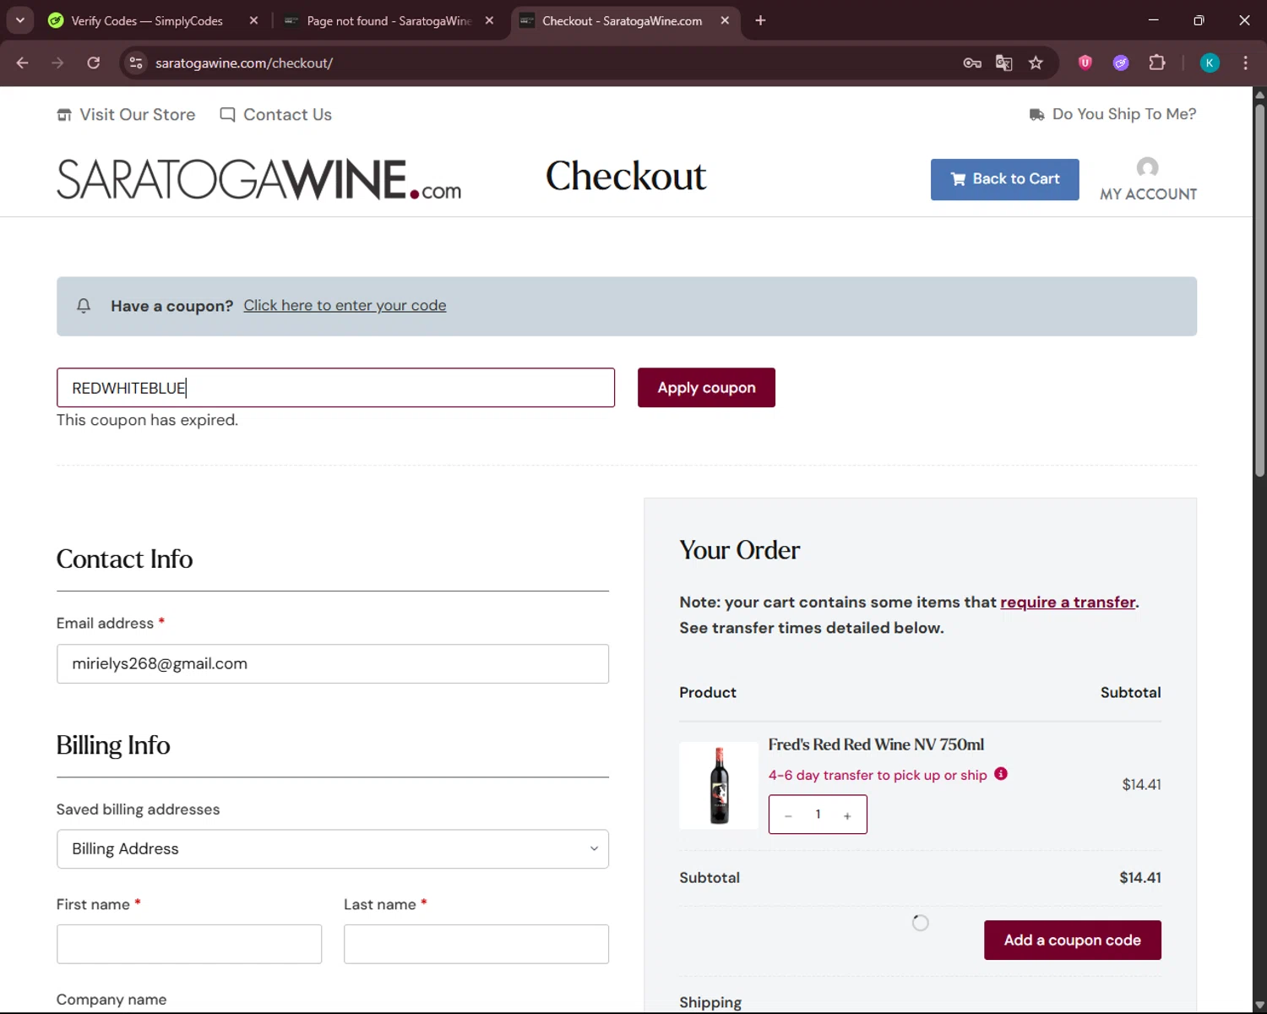Click scrollbar up arrow at top
The height and width of the screenshot is (1014, 1267).
[x=1259, y=94]
